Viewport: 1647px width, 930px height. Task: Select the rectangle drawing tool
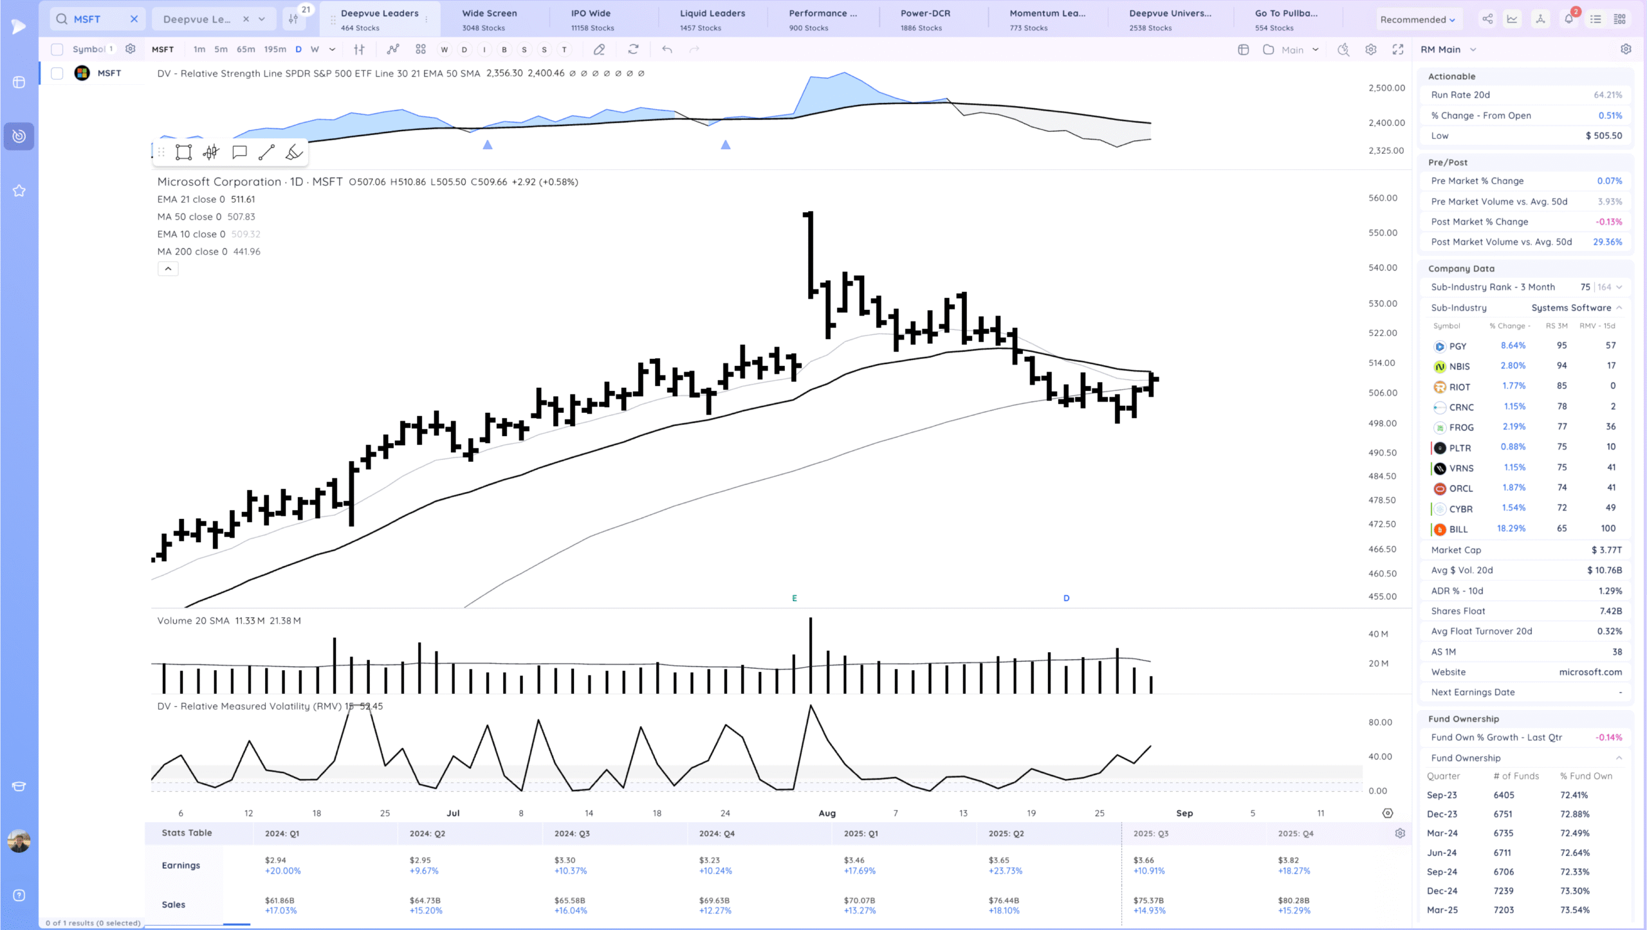(184, 152)
